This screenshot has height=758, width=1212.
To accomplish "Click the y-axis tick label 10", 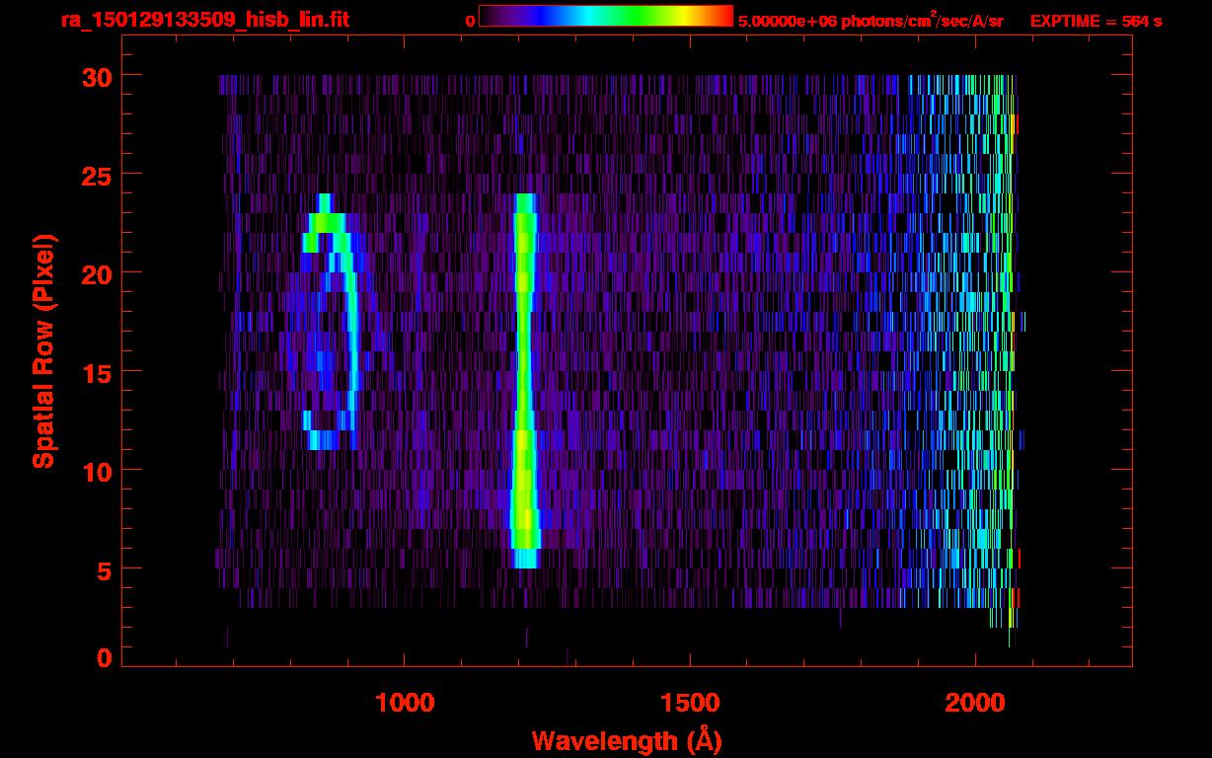I will click(x=95, y=471).
